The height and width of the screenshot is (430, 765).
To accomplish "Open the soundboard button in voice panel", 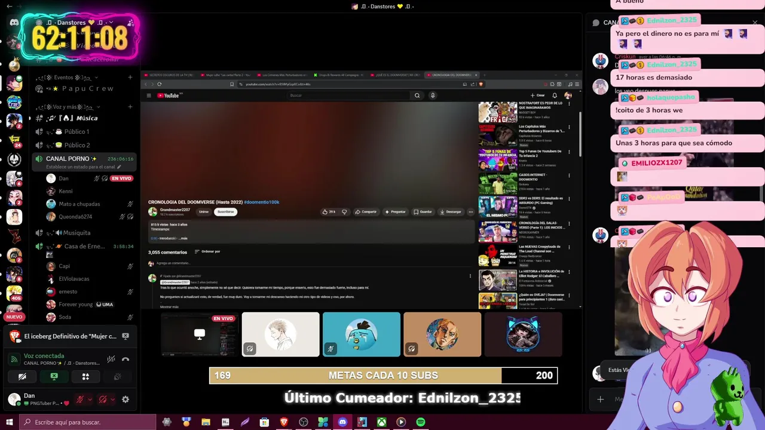I will tap(117, 376).
